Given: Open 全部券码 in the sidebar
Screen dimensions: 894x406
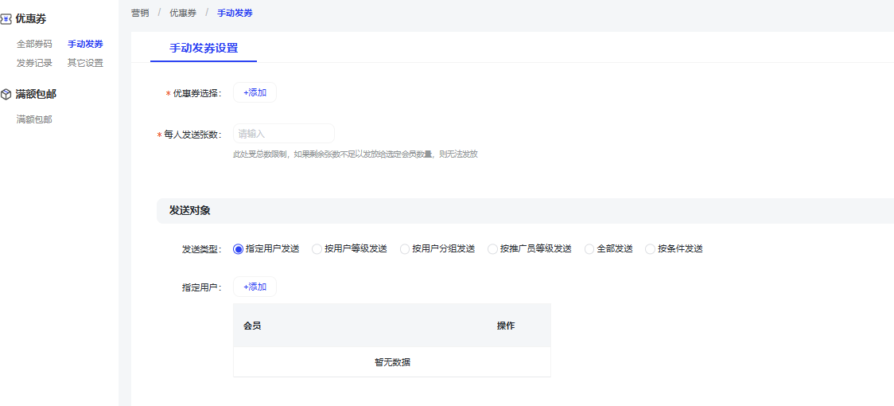Looking at the screenshot, I should (x=34, y=45).
